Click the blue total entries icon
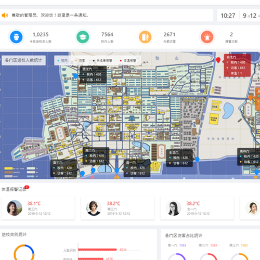 point(16,37)
